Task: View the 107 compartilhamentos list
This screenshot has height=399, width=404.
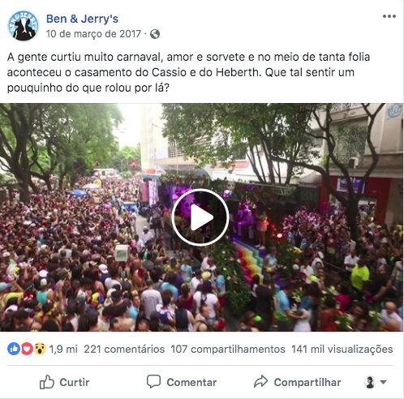Action: pyautogui.click(x=228, y=350)
